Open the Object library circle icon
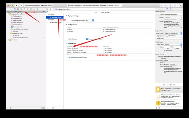 tap(171, 85)
